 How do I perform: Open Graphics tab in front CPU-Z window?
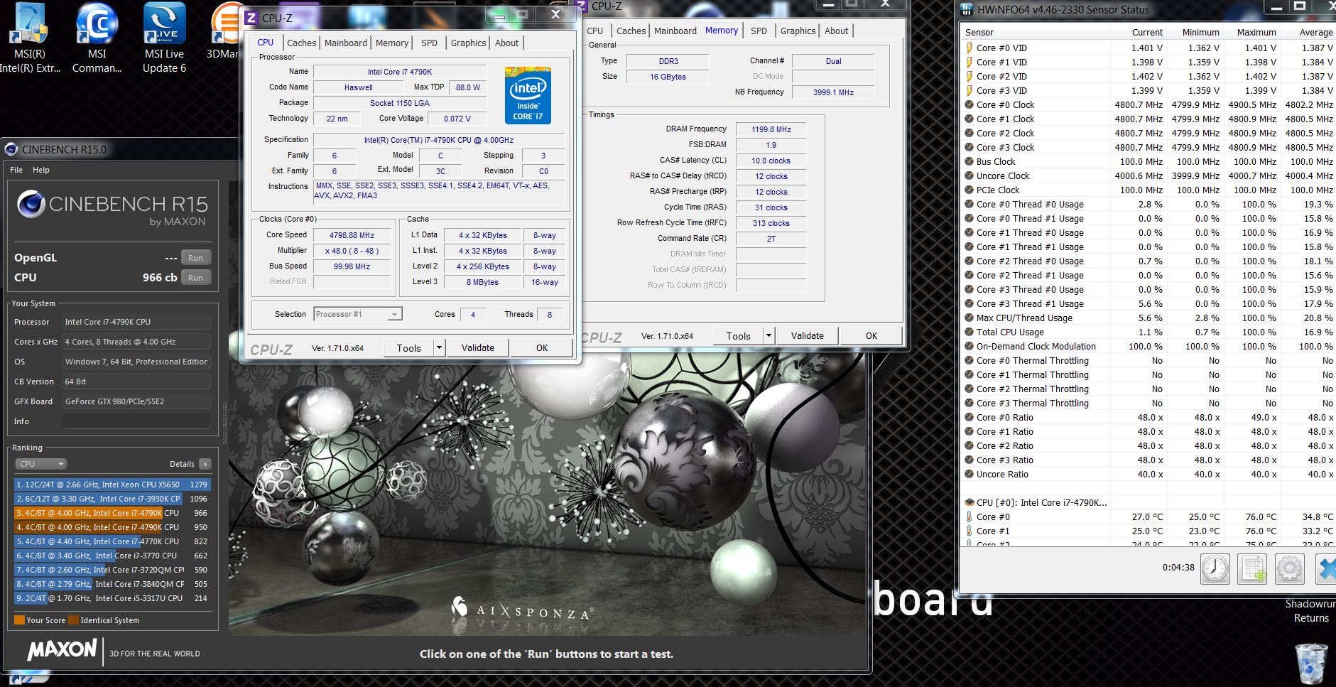pos(468,43)
